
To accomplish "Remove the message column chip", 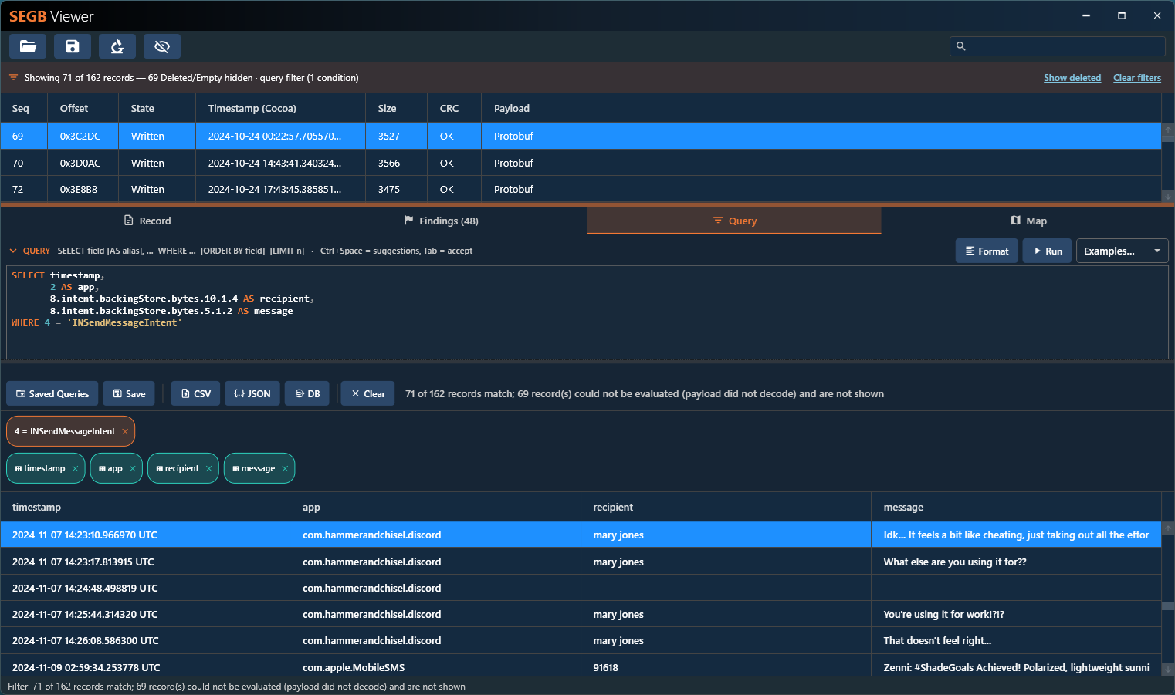I will click(x=285, y=468).
